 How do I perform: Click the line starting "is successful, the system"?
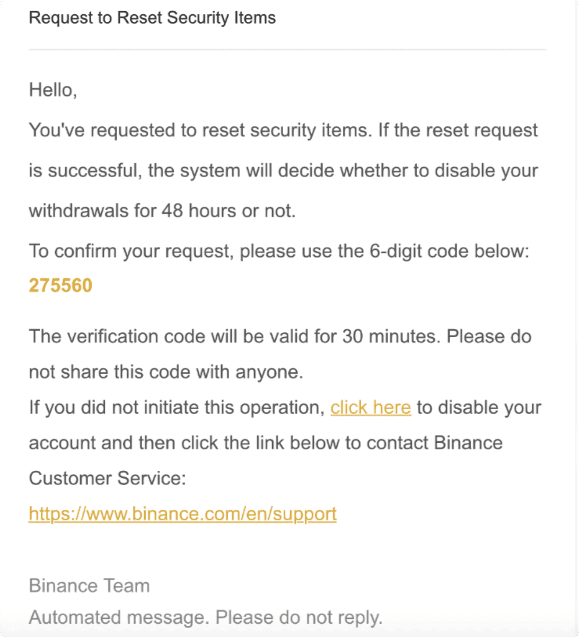coord(283,171)
